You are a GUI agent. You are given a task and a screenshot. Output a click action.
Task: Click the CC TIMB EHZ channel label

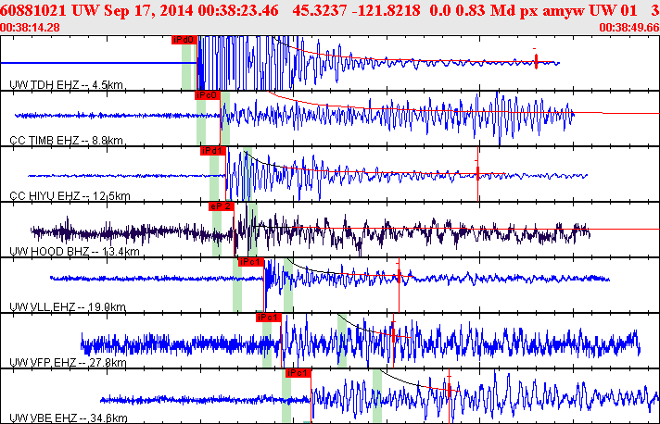click(66, 141)
